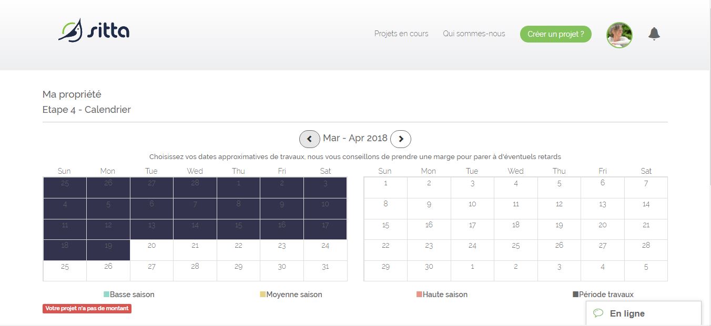The width and height of the screenshot is (711, 326).
Task: Select April 18 in the right calendar
Action: pyautogui.click(x=516, y=229)
